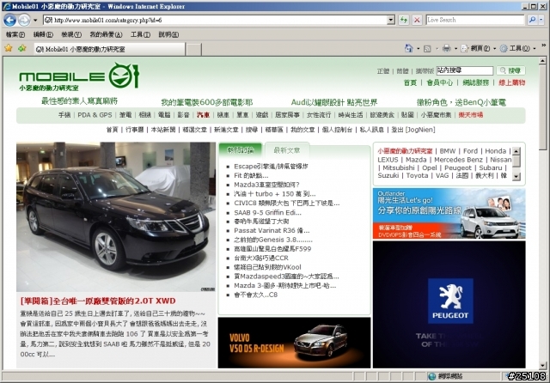Click the Live Search magnifier icon
Viewport: 550px width, 383px height.
532,20
